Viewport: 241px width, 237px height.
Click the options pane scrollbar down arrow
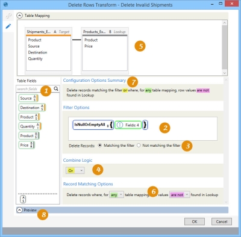point(226,202)
